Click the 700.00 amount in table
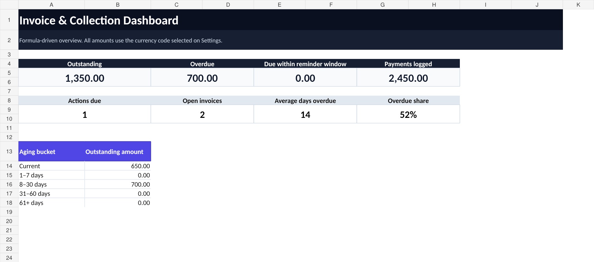The height and width of the screenshot is (262, 594). pyautogui.click(x=118, y=184)
